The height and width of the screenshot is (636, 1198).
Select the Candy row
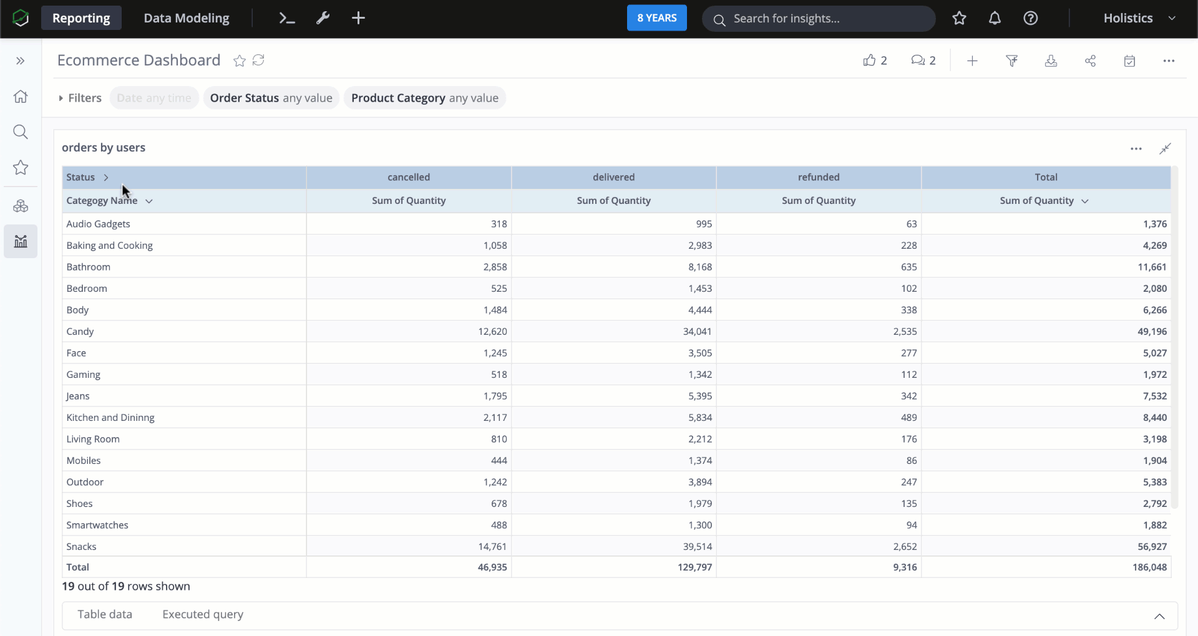point(616,332)
